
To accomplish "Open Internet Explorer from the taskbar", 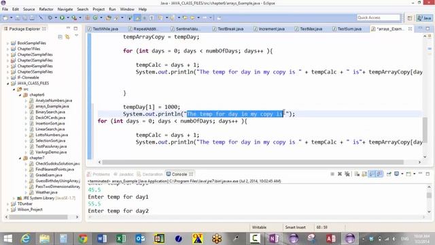I will click(x=25, y=238).
